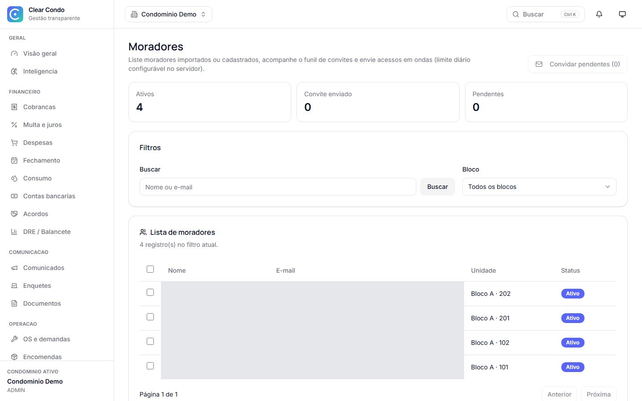Open Cobrancas via its receipt icon
This screenshot has width=642, height=401.
pos(14,107)
